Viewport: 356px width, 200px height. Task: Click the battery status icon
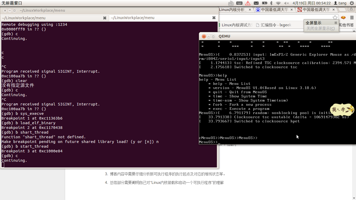(265, 3)
